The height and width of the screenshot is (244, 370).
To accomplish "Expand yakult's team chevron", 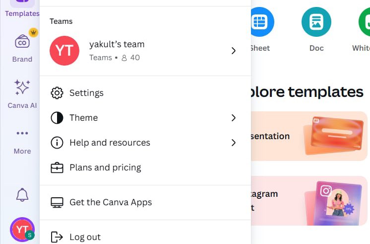I will (x=234, y=51).
